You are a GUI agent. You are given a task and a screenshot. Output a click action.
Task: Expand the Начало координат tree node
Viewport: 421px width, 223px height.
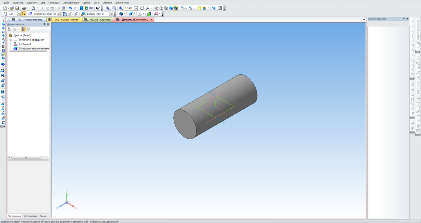10,40
